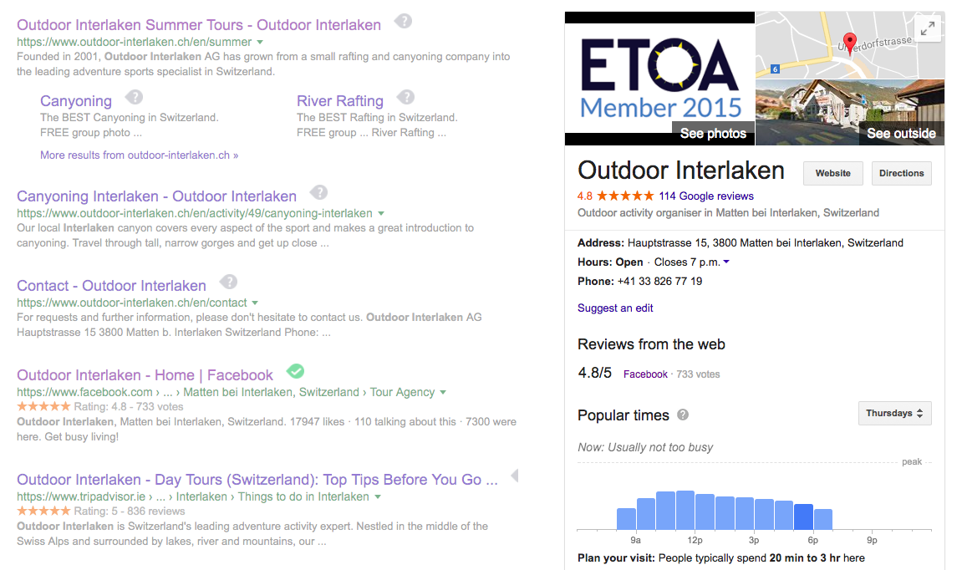Click badge icon beside Contact - Outdoor Interlaken
Image resolution: width=962 pixels, height=570 pixels.
229,282
